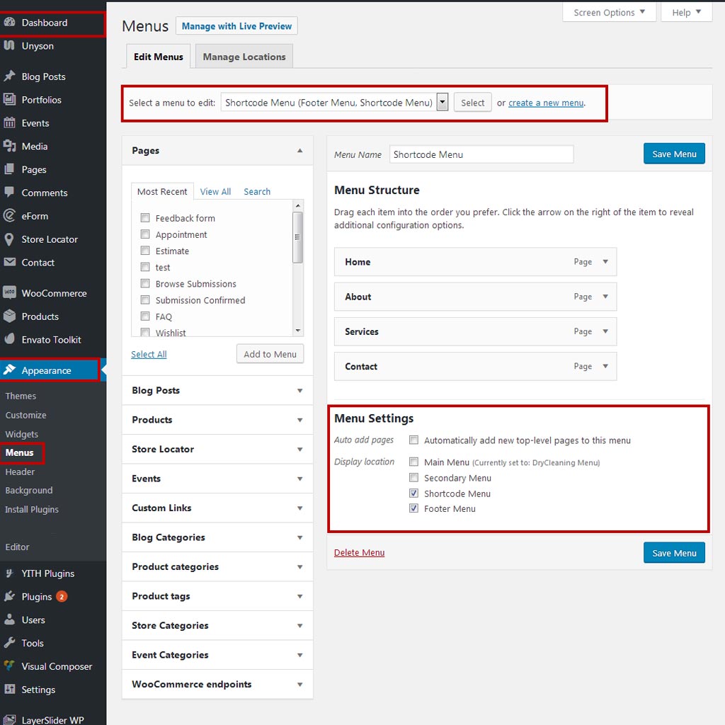Click the Delete Menu link
The height and width of the screenshot is (725, 725).
point(359,552)
